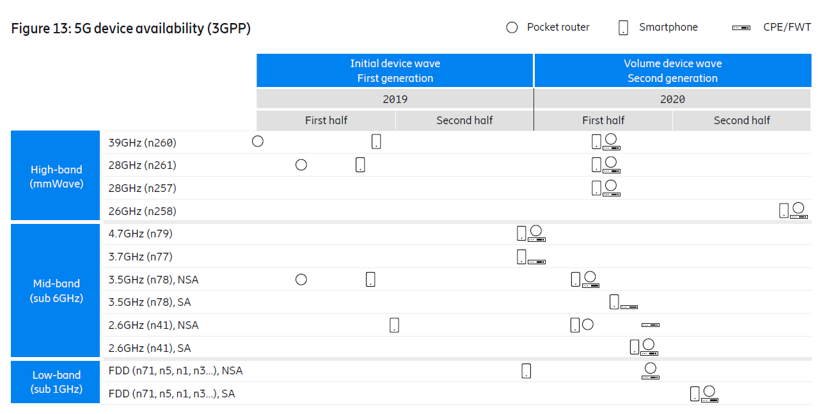Click the 2020 year header
Image resolution: width=822 pixels, height=414 pixels.
(x=672, y=99)
